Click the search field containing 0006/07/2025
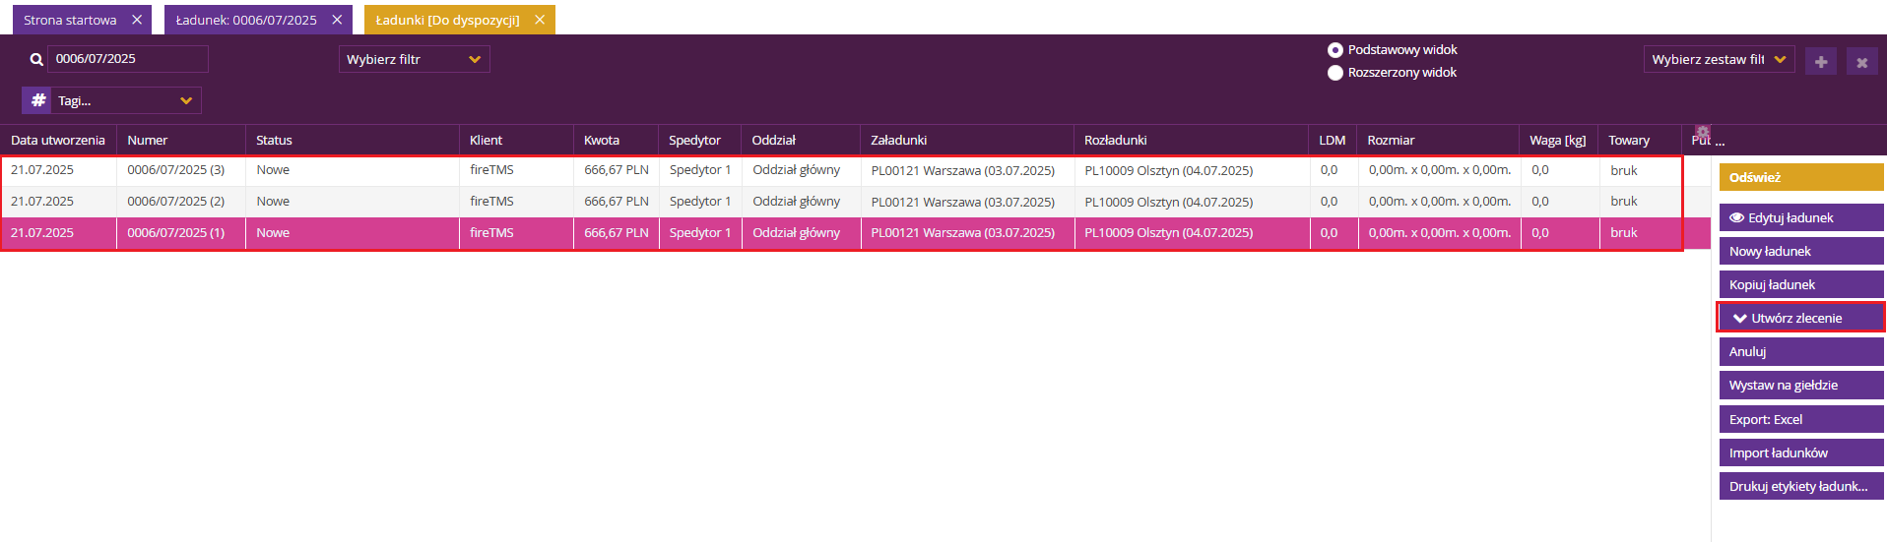 tap(128, 59)
